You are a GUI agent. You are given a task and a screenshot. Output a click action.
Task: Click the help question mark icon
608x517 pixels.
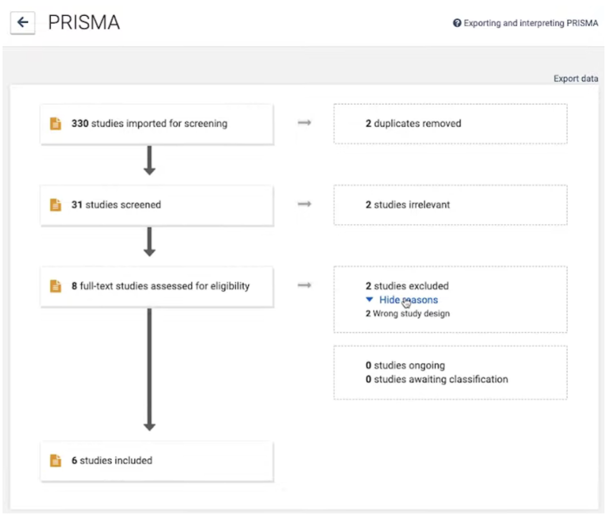click(x=457, y=23)
